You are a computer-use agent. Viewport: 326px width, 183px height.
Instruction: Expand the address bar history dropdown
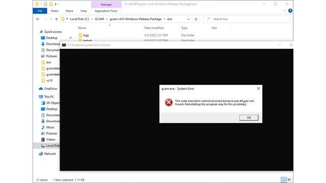tap(188, 19)
